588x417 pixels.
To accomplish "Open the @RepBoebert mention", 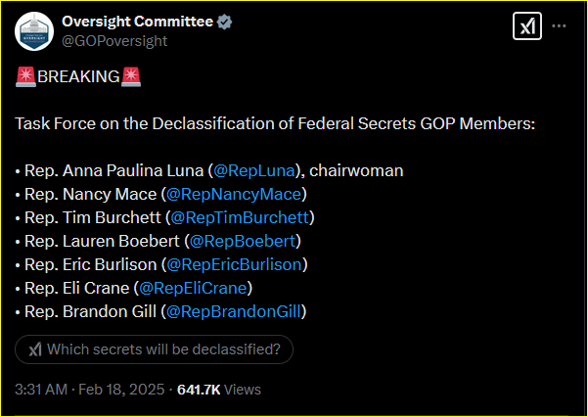I will coord(243,241).
